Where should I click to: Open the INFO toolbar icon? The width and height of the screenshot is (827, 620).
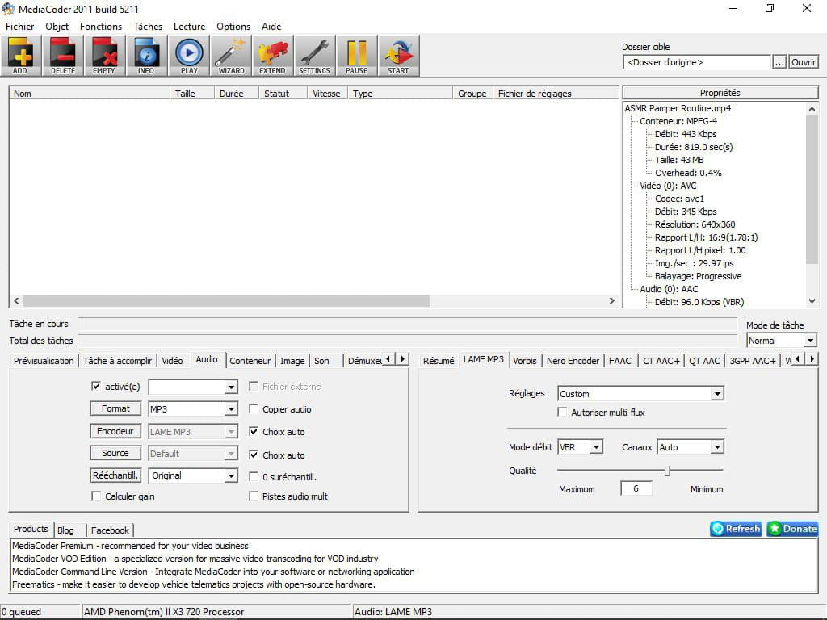click(146, 56)
